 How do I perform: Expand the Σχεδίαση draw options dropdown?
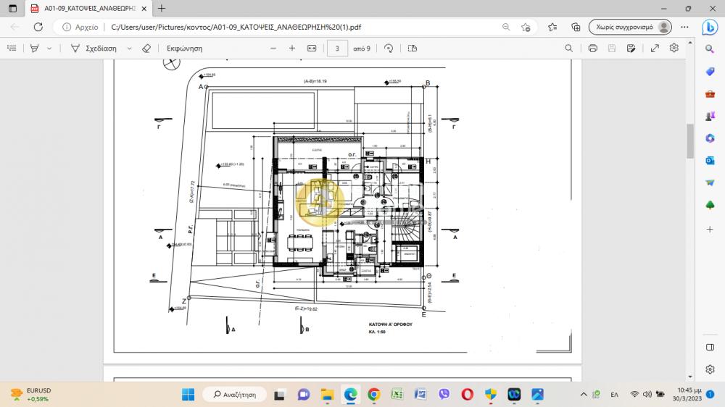click(129, 48)
